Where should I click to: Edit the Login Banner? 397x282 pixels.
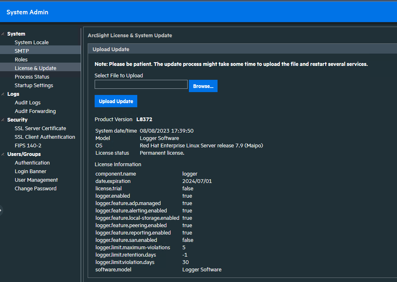(x=30, y=171)
